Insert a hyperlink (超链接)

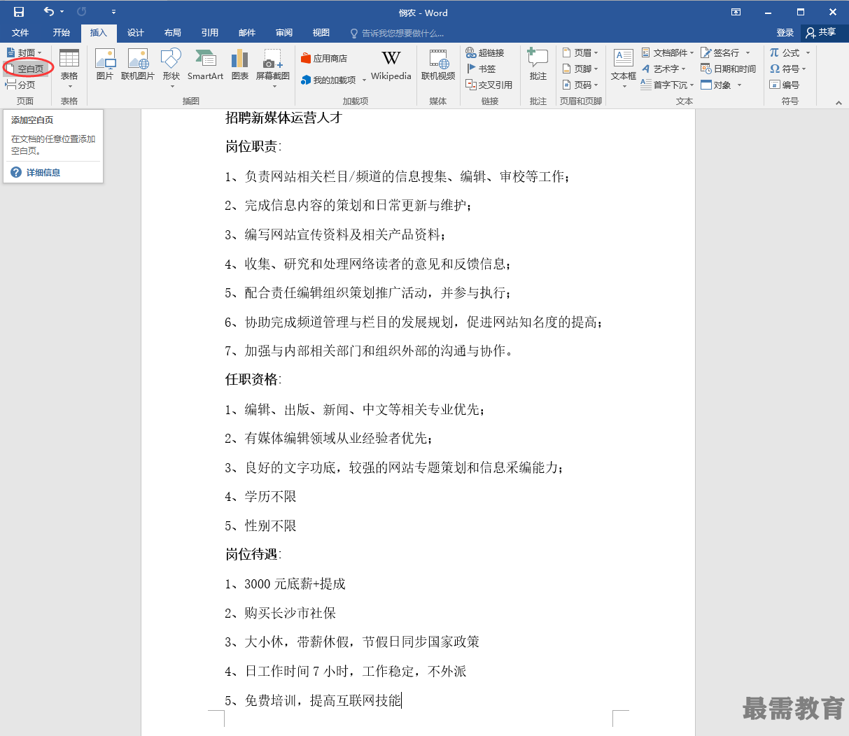[485, 52]
